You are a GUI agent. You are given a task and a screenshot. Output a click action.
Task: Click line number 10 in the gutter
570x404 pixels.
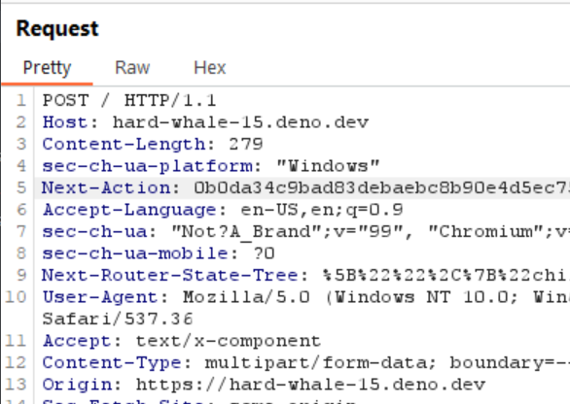(16, 297)
